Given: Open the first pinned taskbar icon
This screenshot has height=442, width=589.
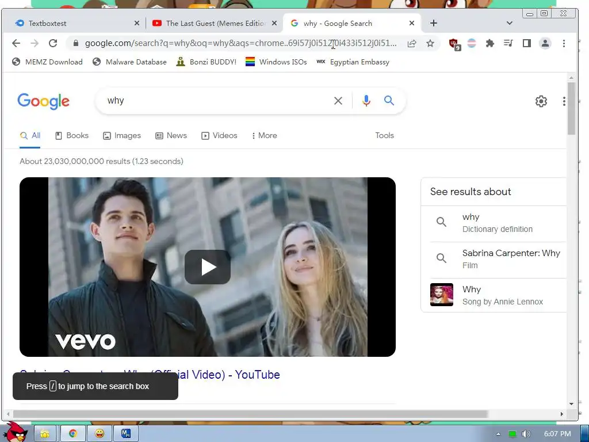Looking at the screenshot, I should click(45, 434).
